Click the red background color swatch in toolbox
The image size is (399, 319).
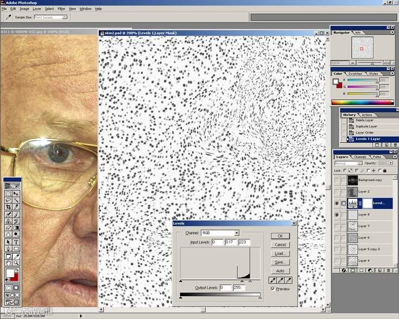tap(15, 278)
